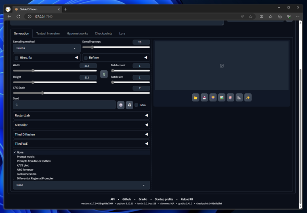Open browser essentials heart icon
Screen dimensions: 307x213
[x=289, y=17]
